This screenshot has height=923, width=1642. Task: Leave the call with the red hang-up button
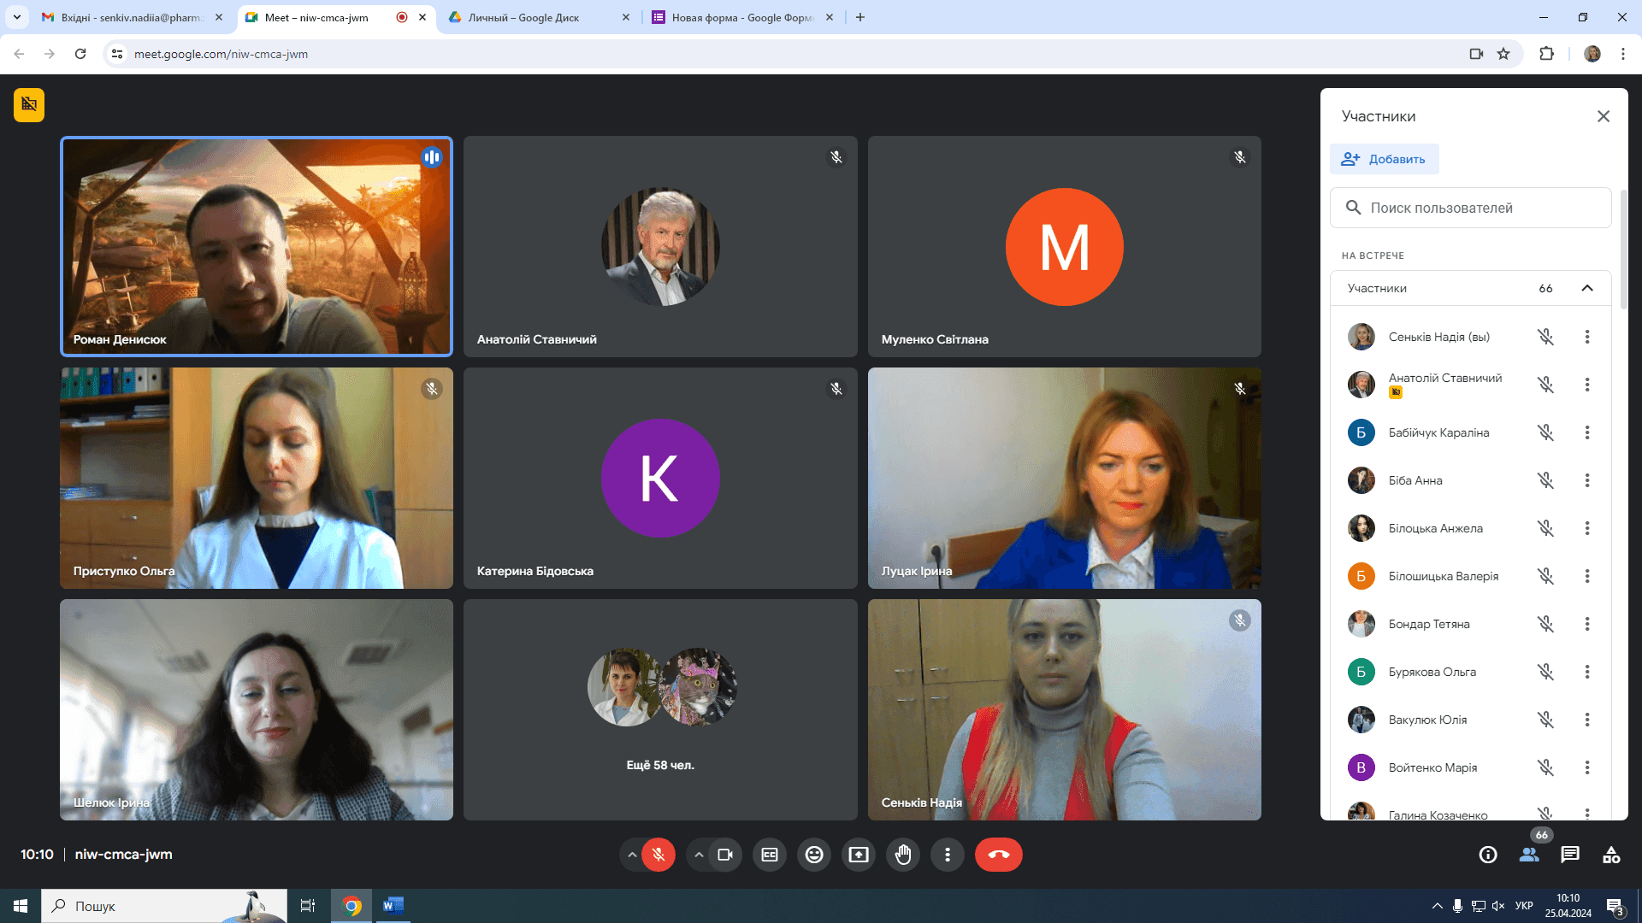click(999, 855)
